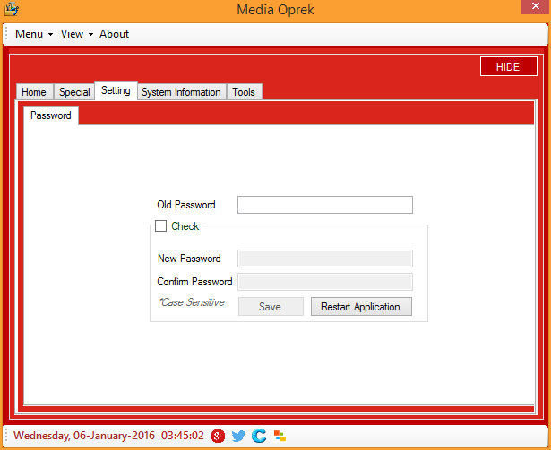551x450 pixels.
Task: Switch to the Special tab
Action: click(74, 92)
